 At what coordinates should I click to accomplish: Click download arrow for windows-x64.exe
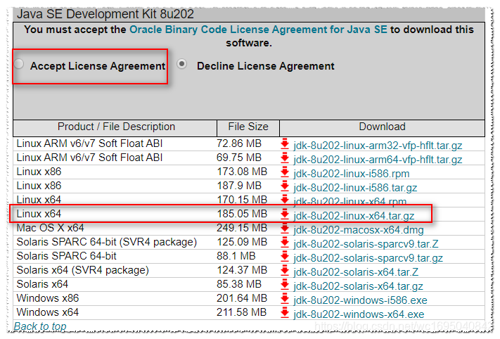[x=284, y=312]
